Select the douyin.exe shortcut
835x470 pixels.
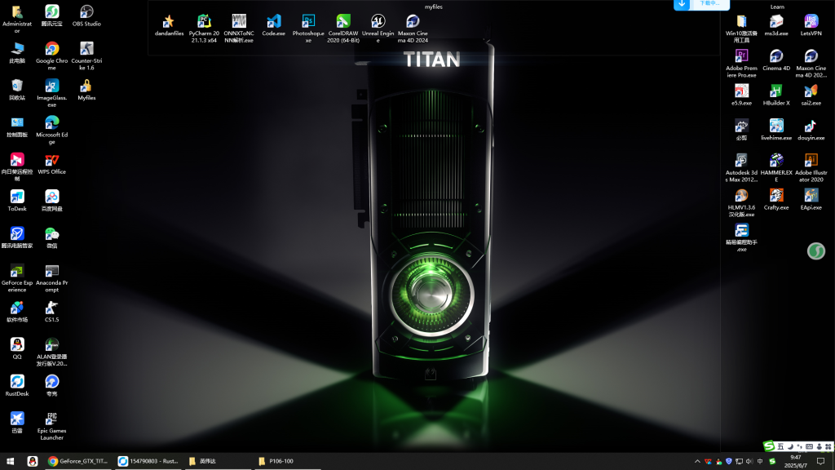tap(811, 130)
